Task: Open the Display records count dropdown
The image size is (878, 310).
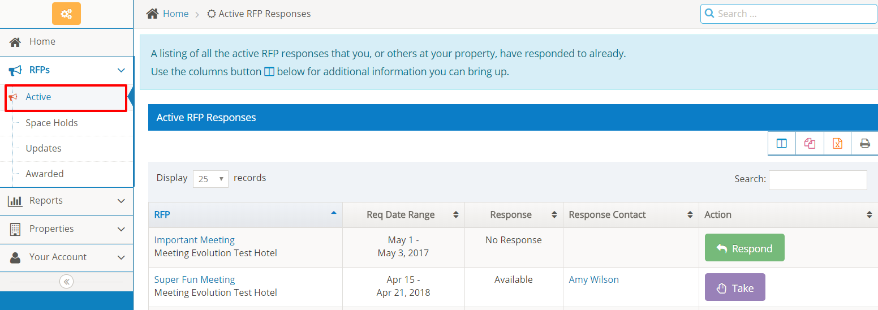Action: pos(210,179)
